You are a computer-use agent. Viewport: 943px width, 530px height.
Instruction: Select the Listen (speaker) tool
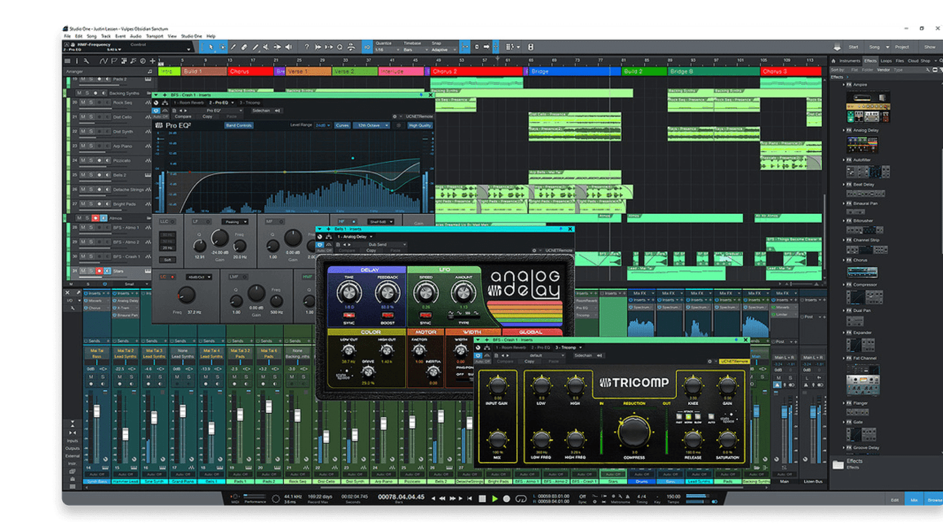[288, 47]
